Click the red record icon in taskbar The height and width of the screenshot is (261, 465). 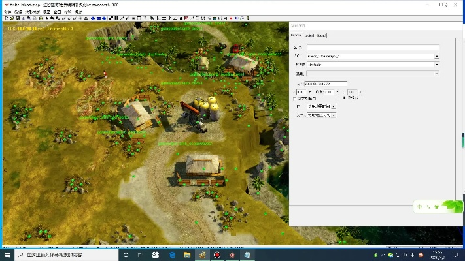(x=217, y=255)
